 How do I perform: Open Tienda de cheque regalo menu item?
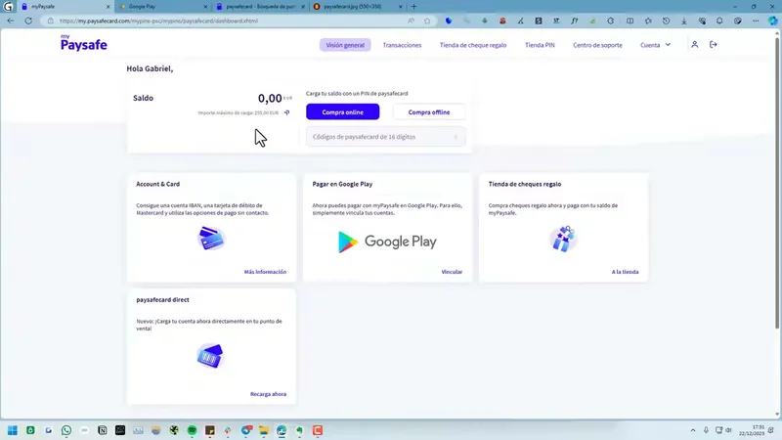473,45
